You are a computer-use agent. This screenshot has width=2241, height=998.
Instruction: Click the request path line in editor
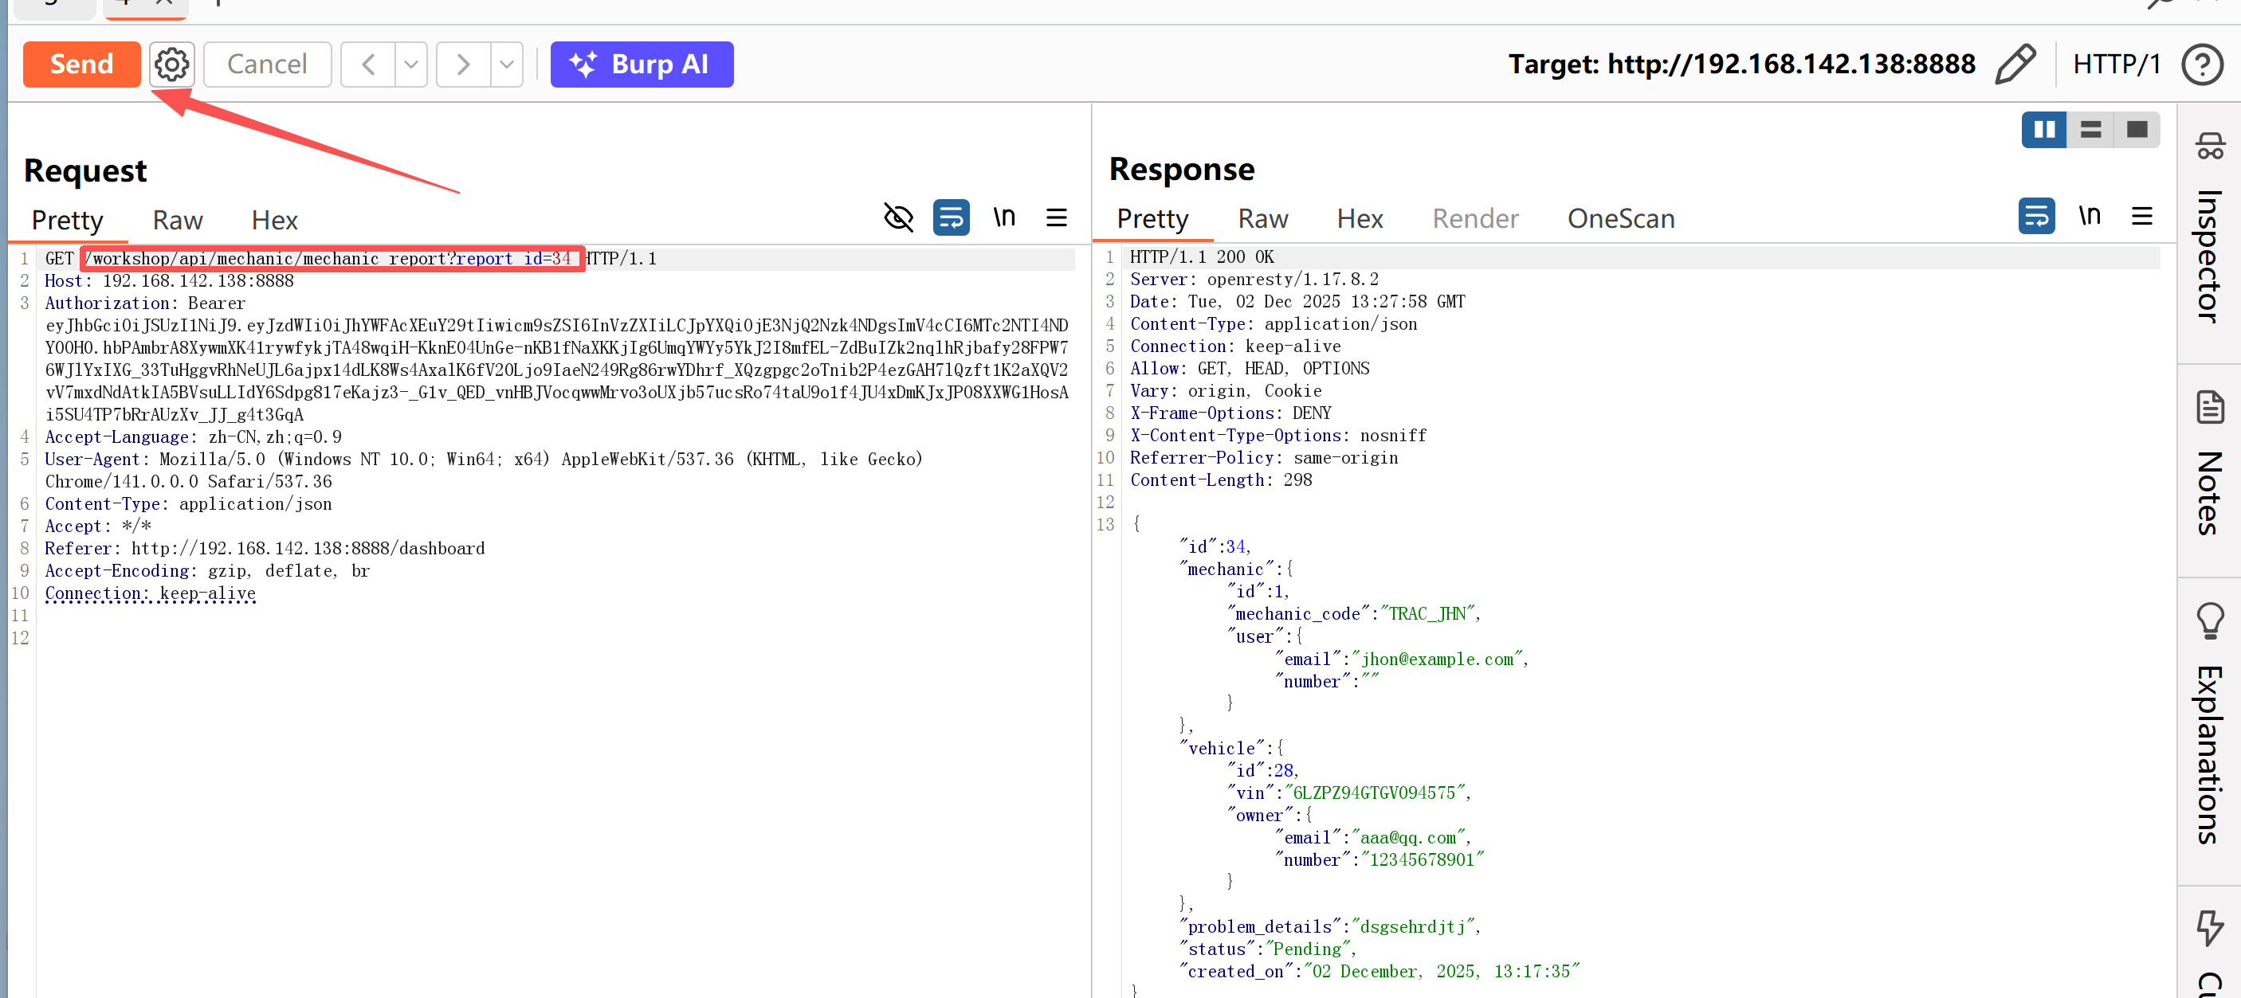[331, 259]
